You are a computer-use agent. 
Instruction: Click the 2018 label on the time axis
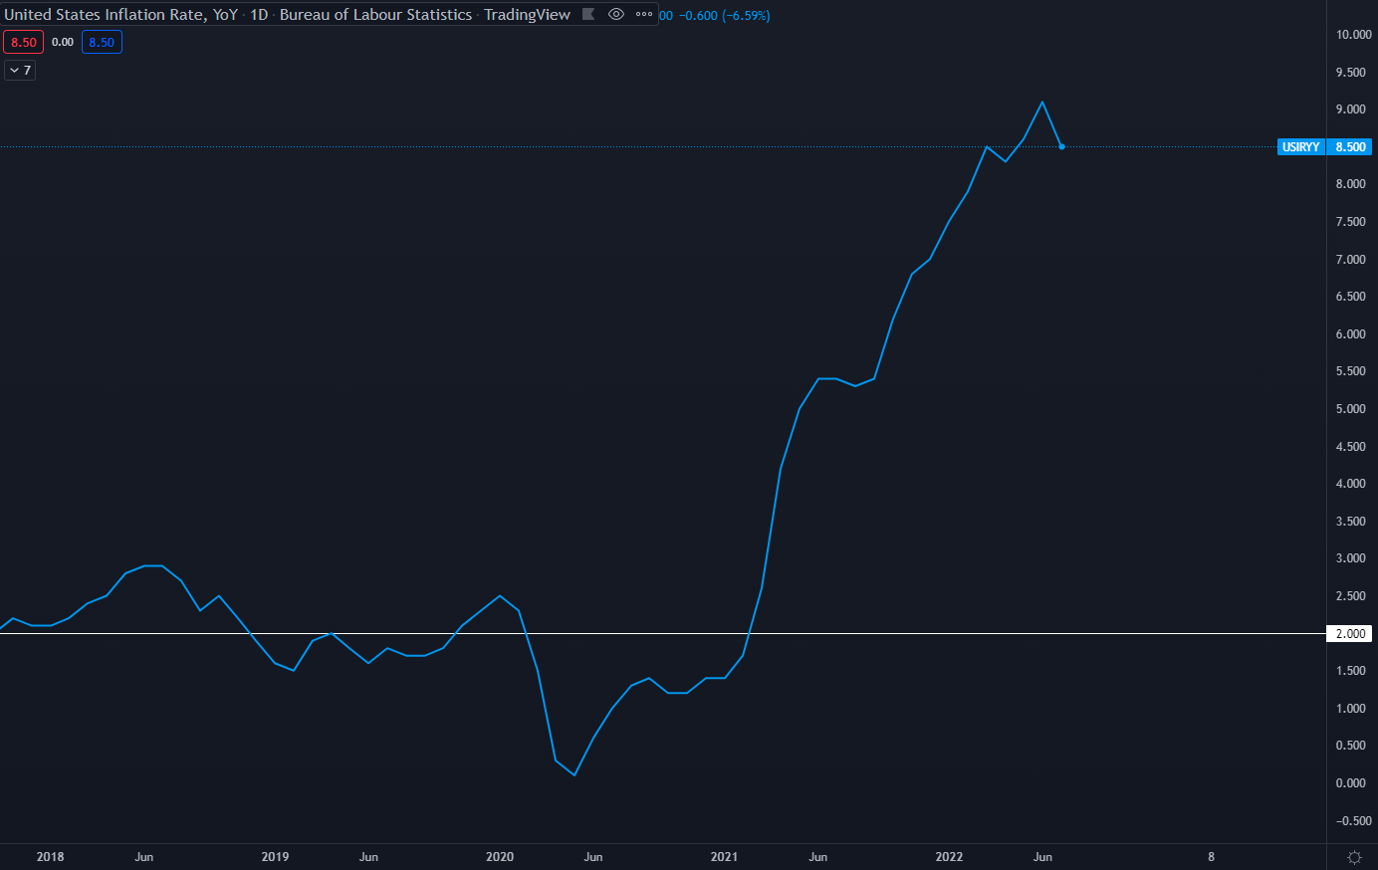[50, 857]
